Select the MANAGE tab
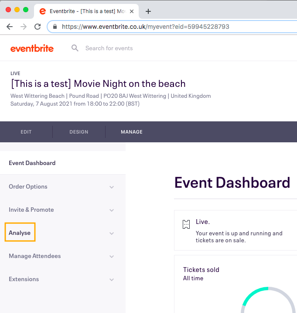The image size is (297, 313). point(132,132)
